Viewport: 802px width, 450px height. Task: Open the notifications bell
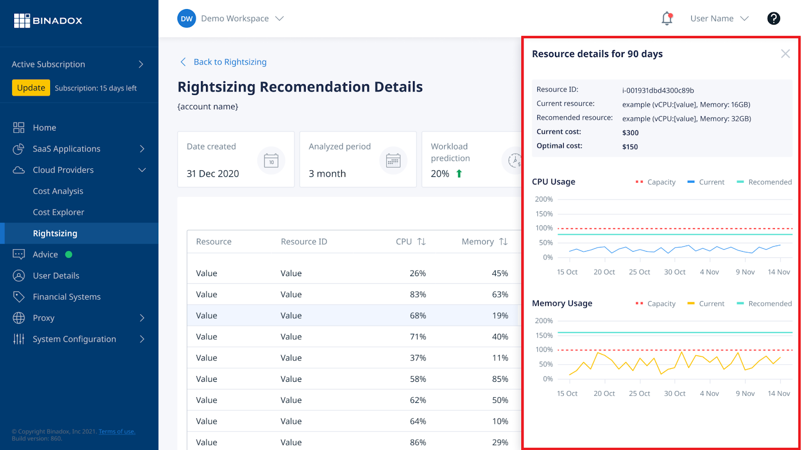coord(667,19)
